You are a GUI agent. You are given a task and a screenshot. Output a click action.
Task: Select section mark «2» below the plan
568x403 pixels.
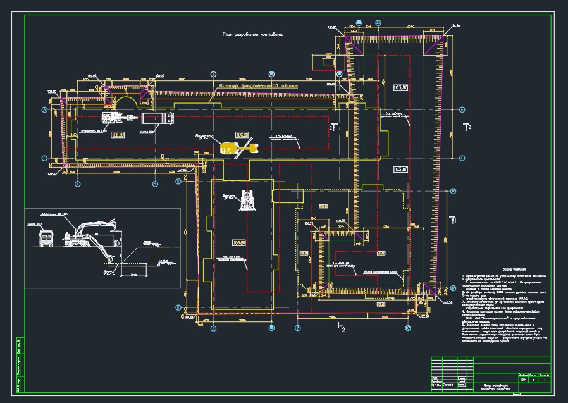pos(341,327)
